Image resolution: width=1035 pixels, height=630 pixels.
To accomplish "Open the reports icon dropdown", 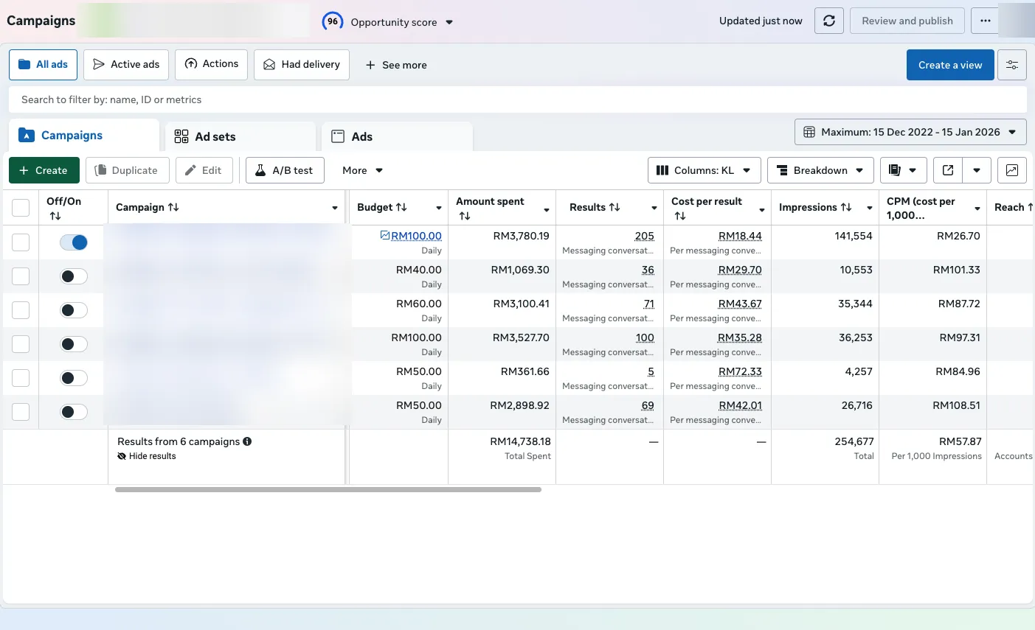I will 903,170.
